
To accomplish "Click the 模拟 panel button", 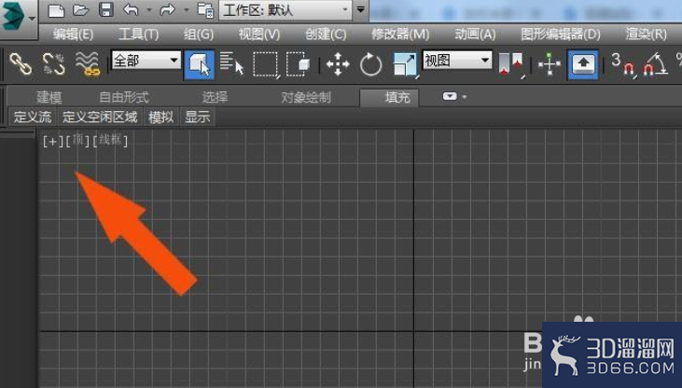I will (x=161, y=117).
